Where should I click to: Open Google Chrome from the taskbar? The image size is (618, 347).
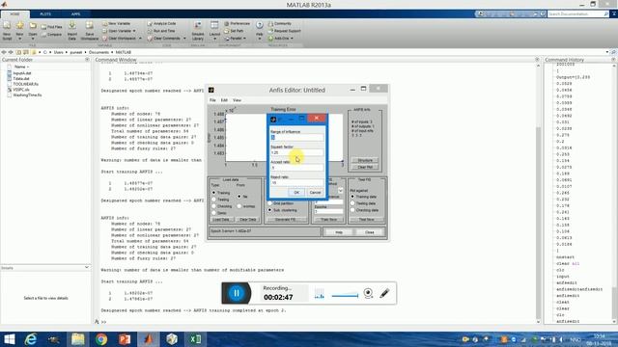pyautogui.click(x=101, y=339)
